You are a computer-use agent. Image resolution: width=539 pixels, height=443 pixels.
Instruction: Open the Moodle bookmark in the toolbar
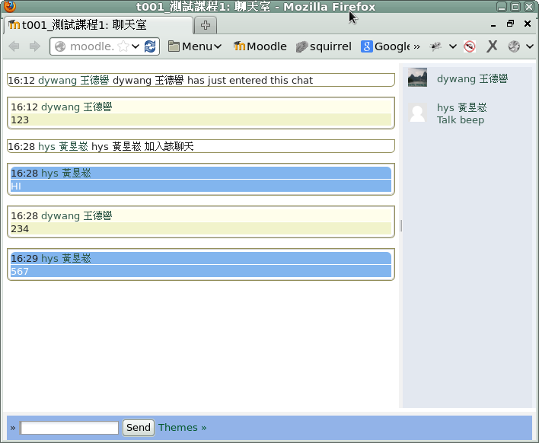(260, 46)
